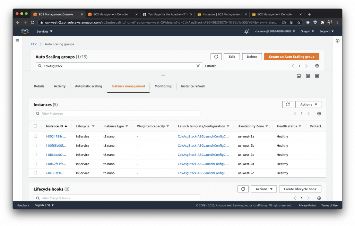Set split panel to half view

[x=308, y=76]
